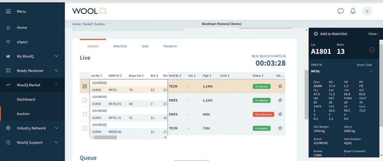Star lot A1803 for watchlist
The image size is (383, 161).
(280, 114)
